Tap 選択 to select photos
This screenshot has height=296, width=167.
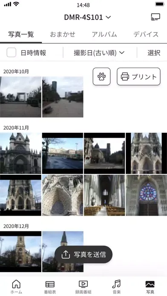coord(154,53)
